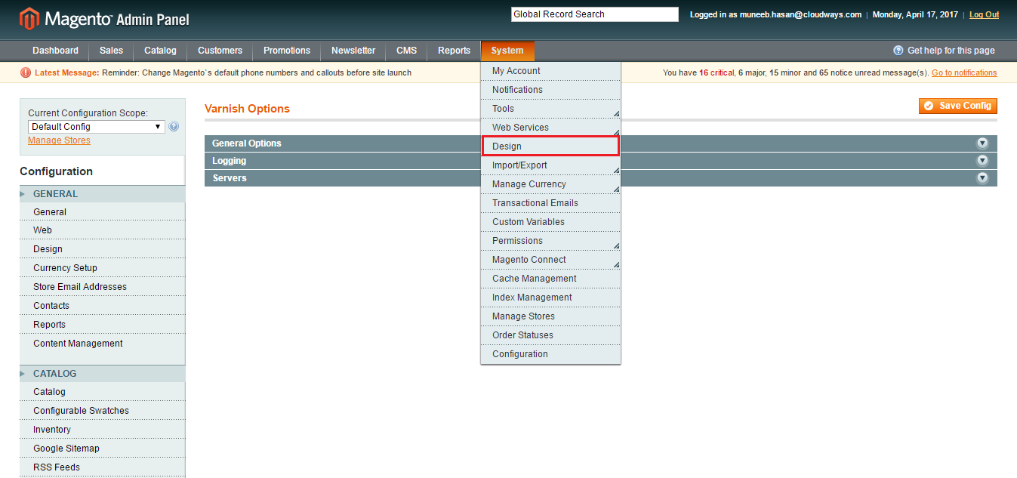The image size is (1017, 478).
Task: Click the Global Record Search field
Action: click(595, 14)
